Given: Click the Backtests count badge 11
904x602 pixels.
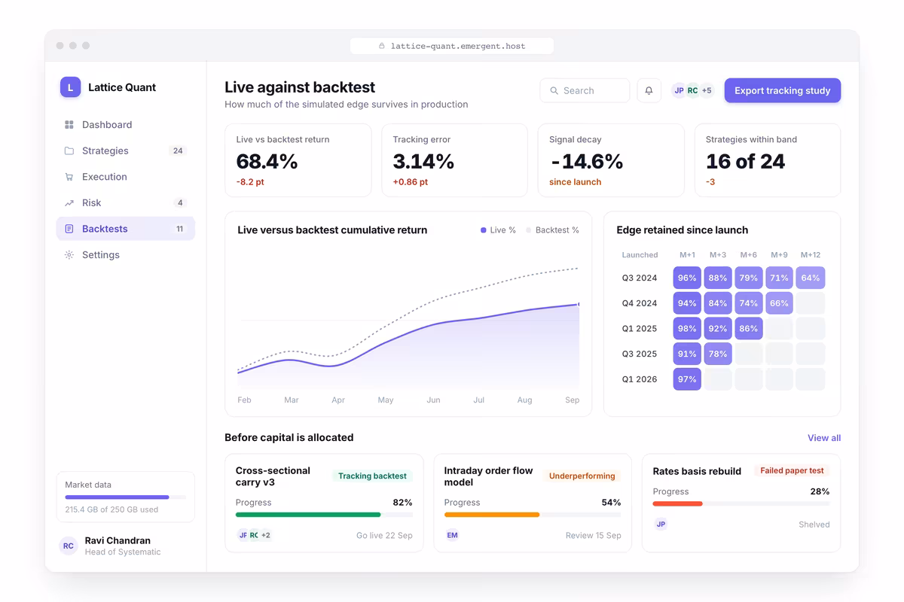Looking at the screenshot, I should 179,229.
